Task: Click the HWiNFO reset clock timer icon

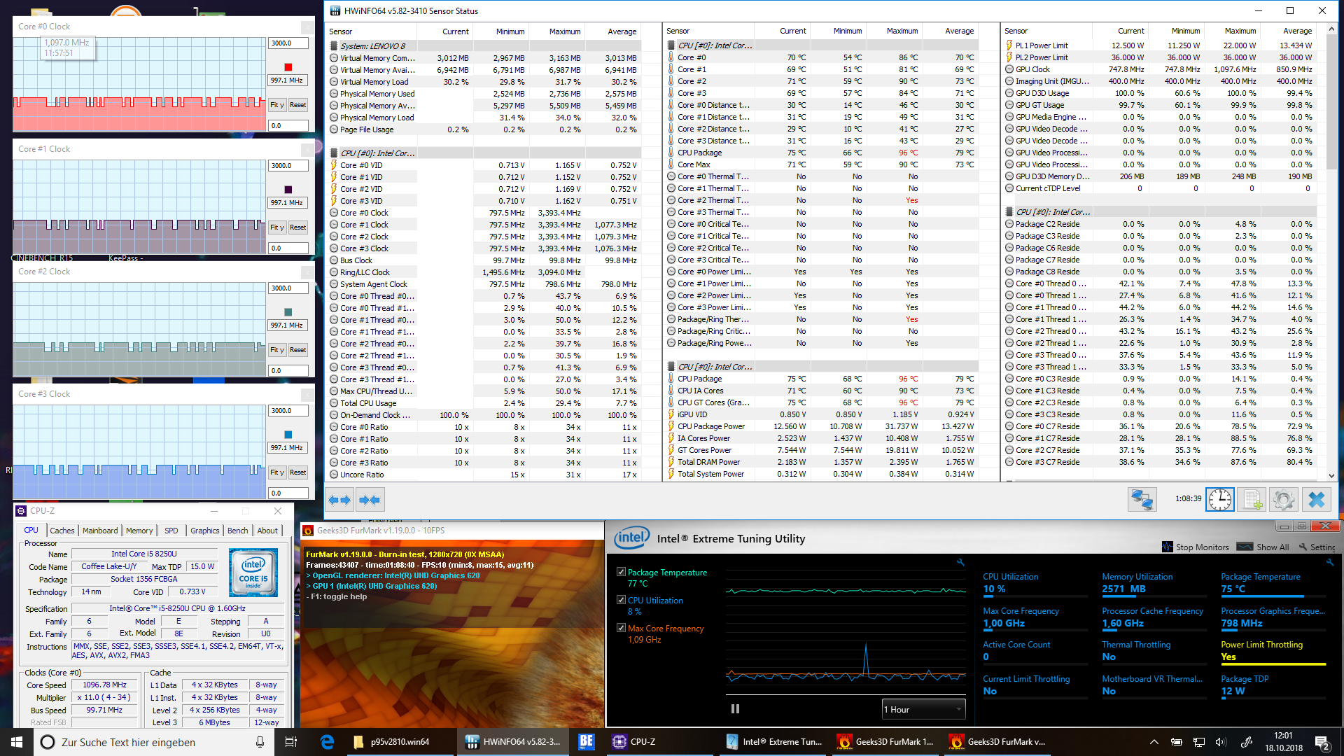Action: click(1219, 500)
